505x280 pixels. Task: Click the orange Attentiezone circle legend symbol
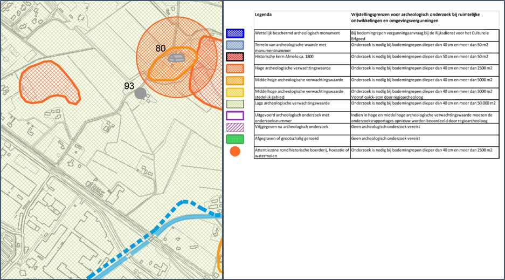[235, 151]
